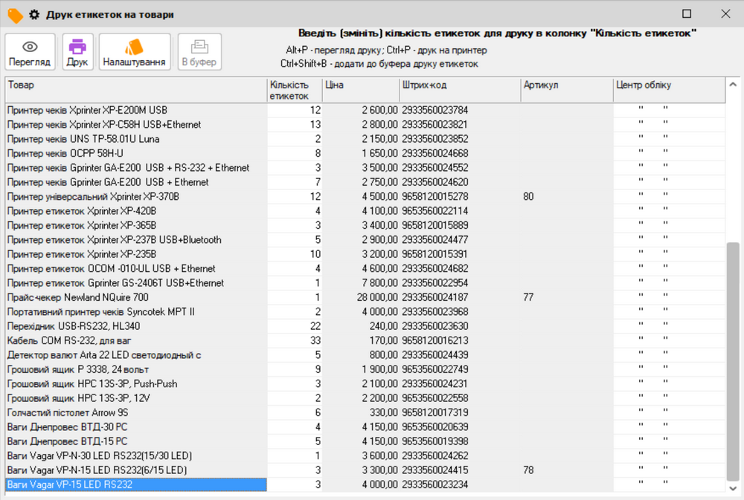Screen dimensions: 744x500
Task: Maximize the label printing window
Action: point(687,14)
